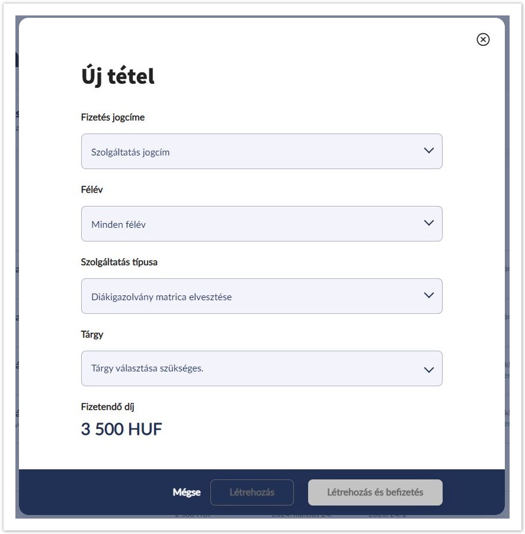Open the Diákigazolvány matrica elvesztése dropdown
This screenshot has width=525, height=534.
coord(261,296)
